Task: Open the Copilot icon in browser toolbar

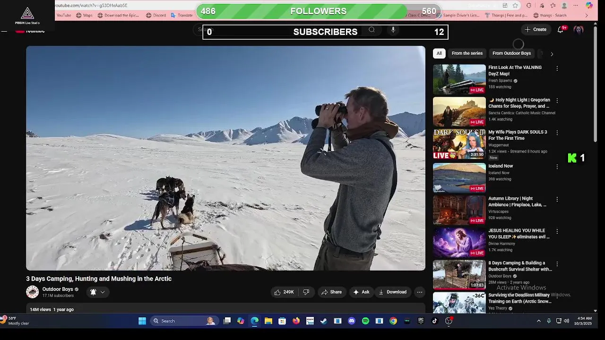Action: click(x=589, y=6)
